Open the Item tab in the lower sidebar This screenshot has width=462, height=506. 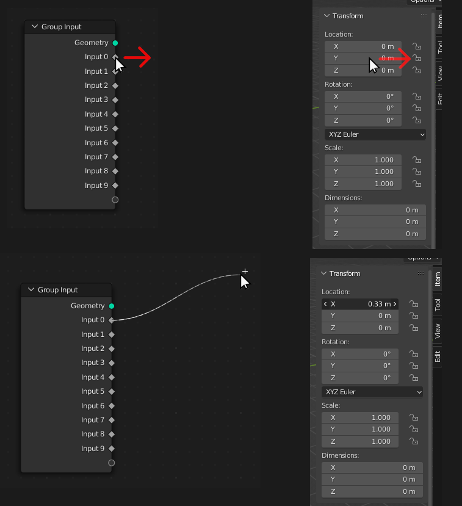tap(438, 279)
